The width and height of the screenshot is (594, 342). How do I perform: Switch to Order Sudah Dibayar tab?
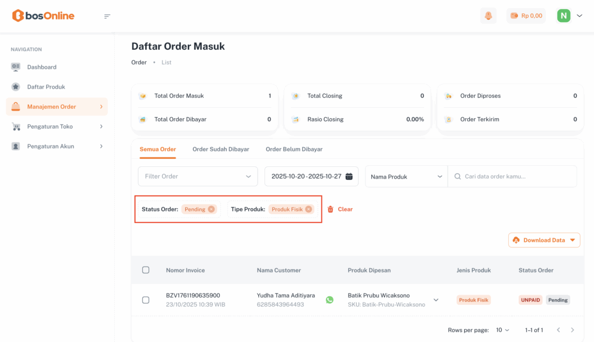220,149
